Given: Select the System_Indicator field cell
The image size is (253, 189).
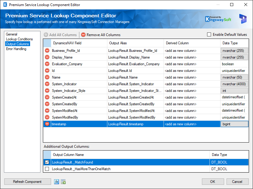Looking at the screenshot, I should click(79, 84).
